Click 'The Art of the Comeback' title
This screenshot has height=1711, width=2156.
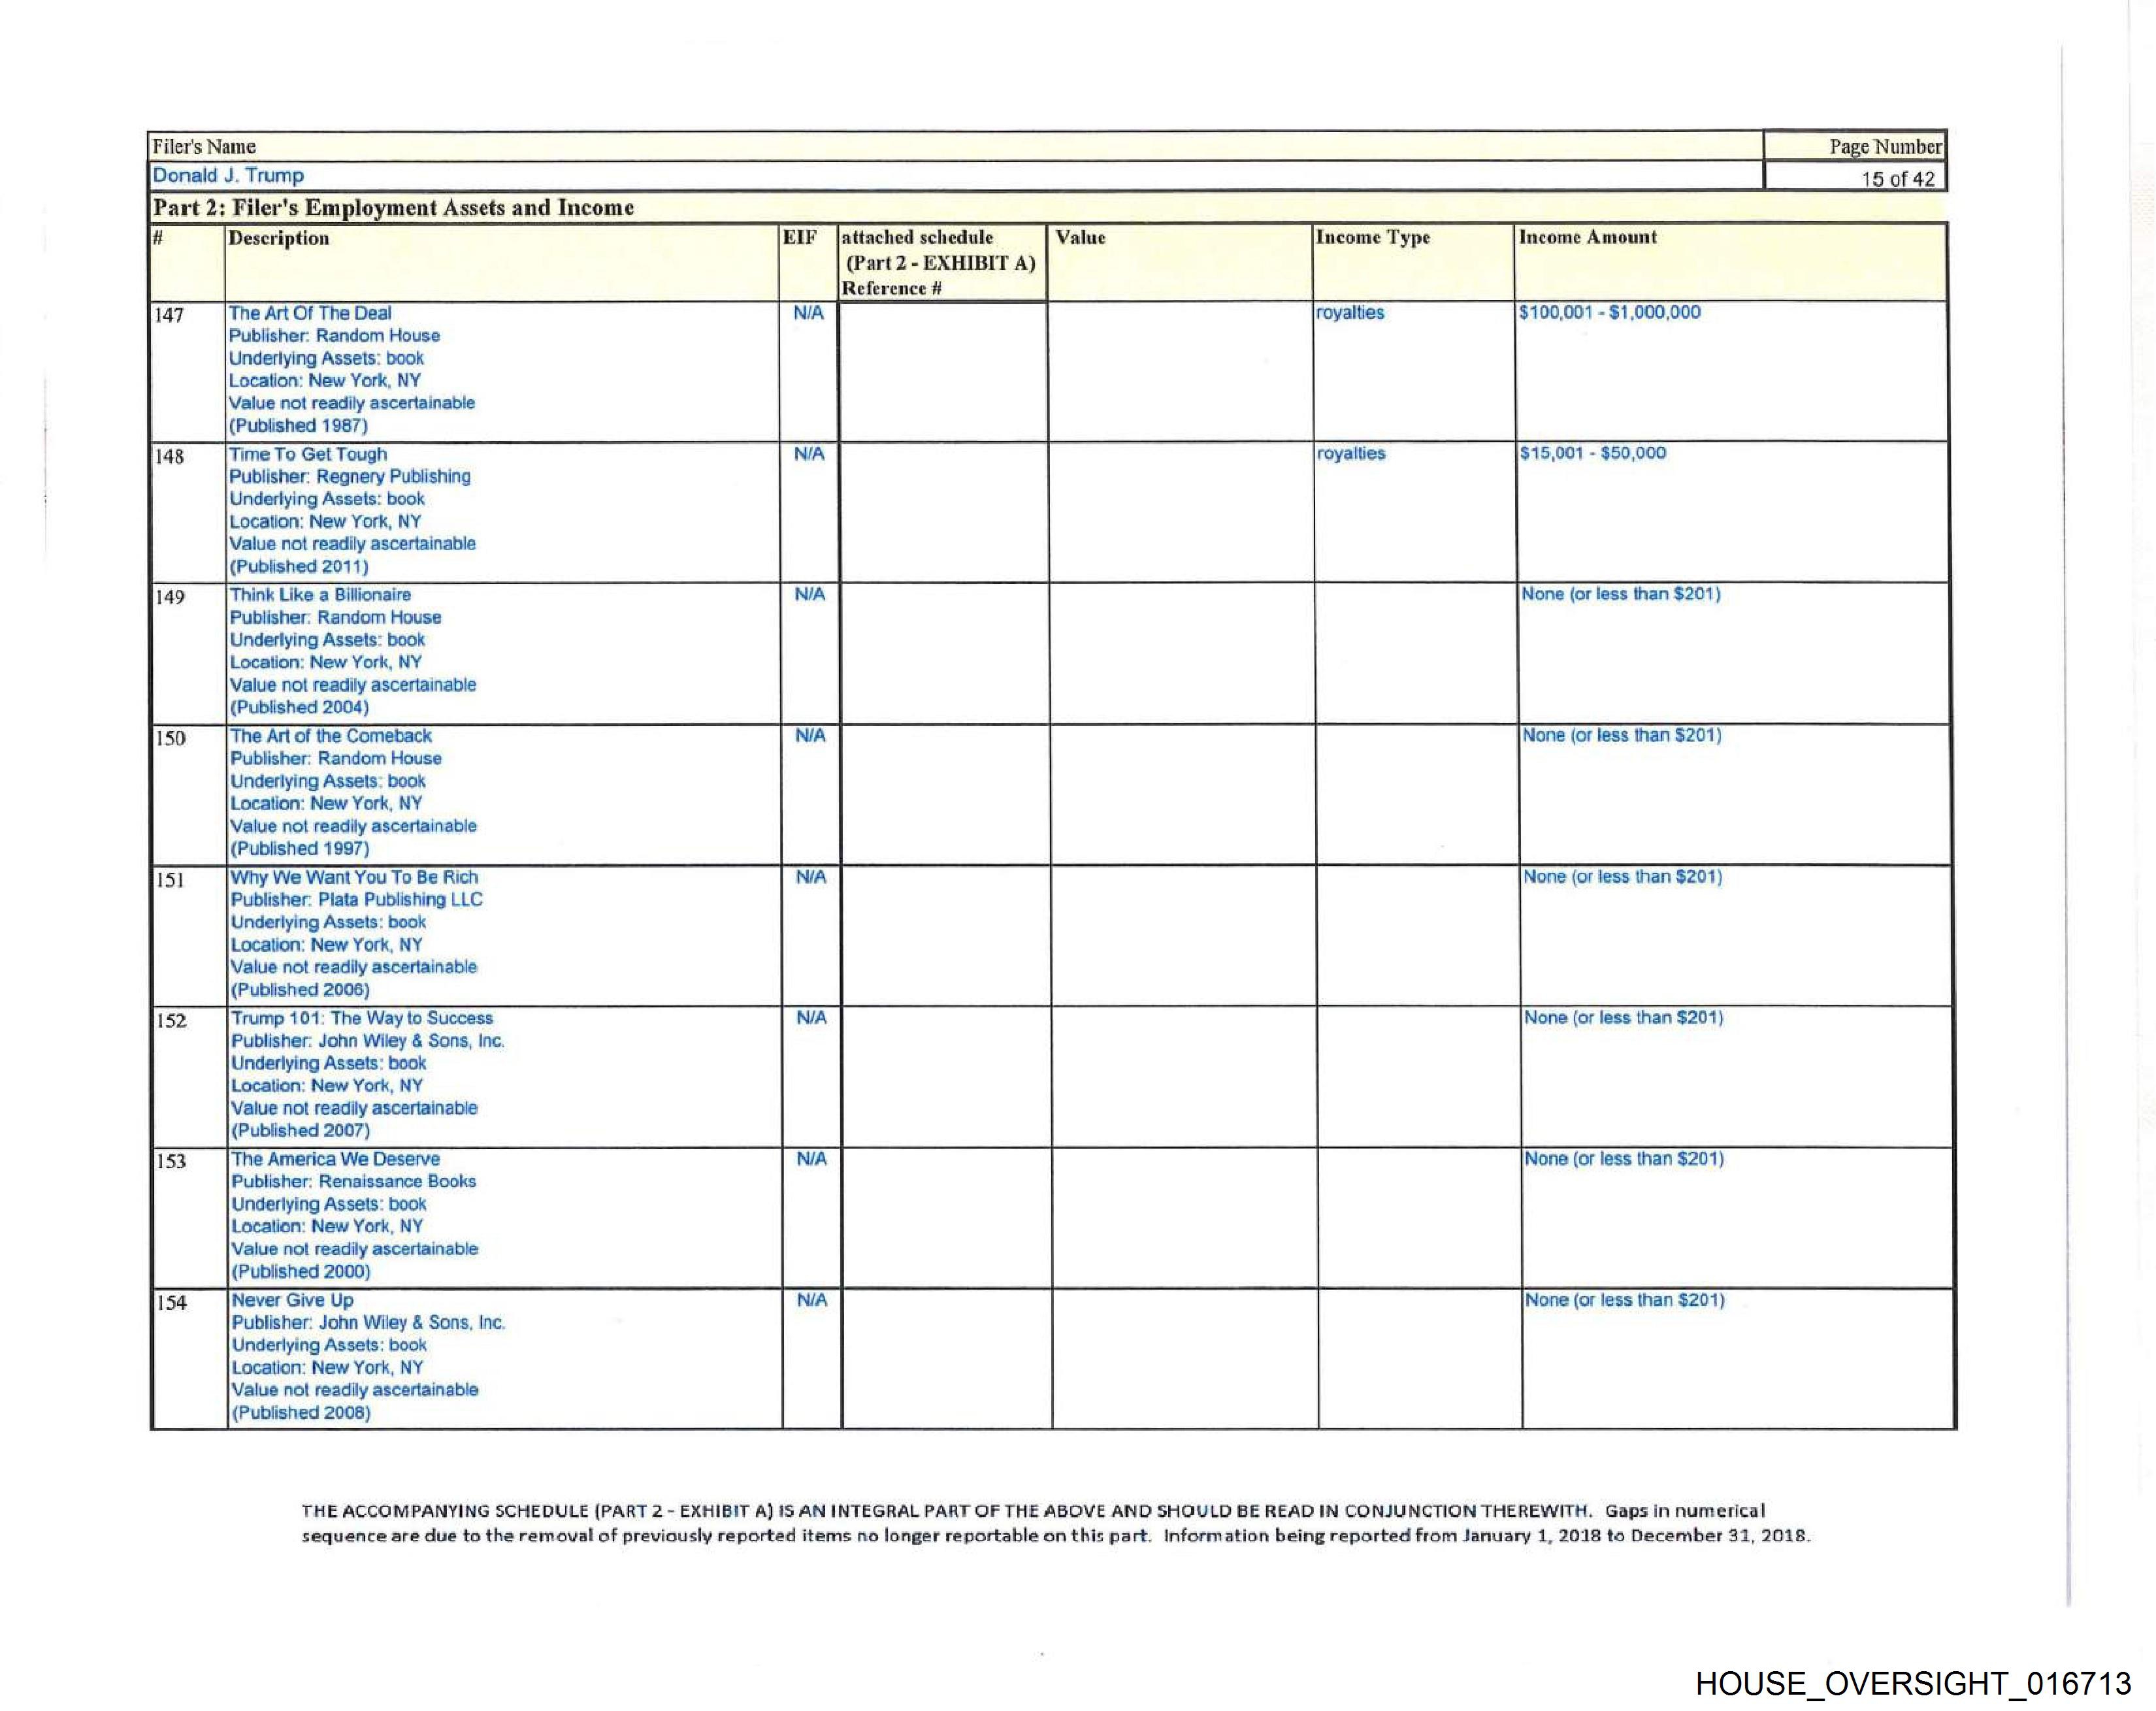click(331, 736)
